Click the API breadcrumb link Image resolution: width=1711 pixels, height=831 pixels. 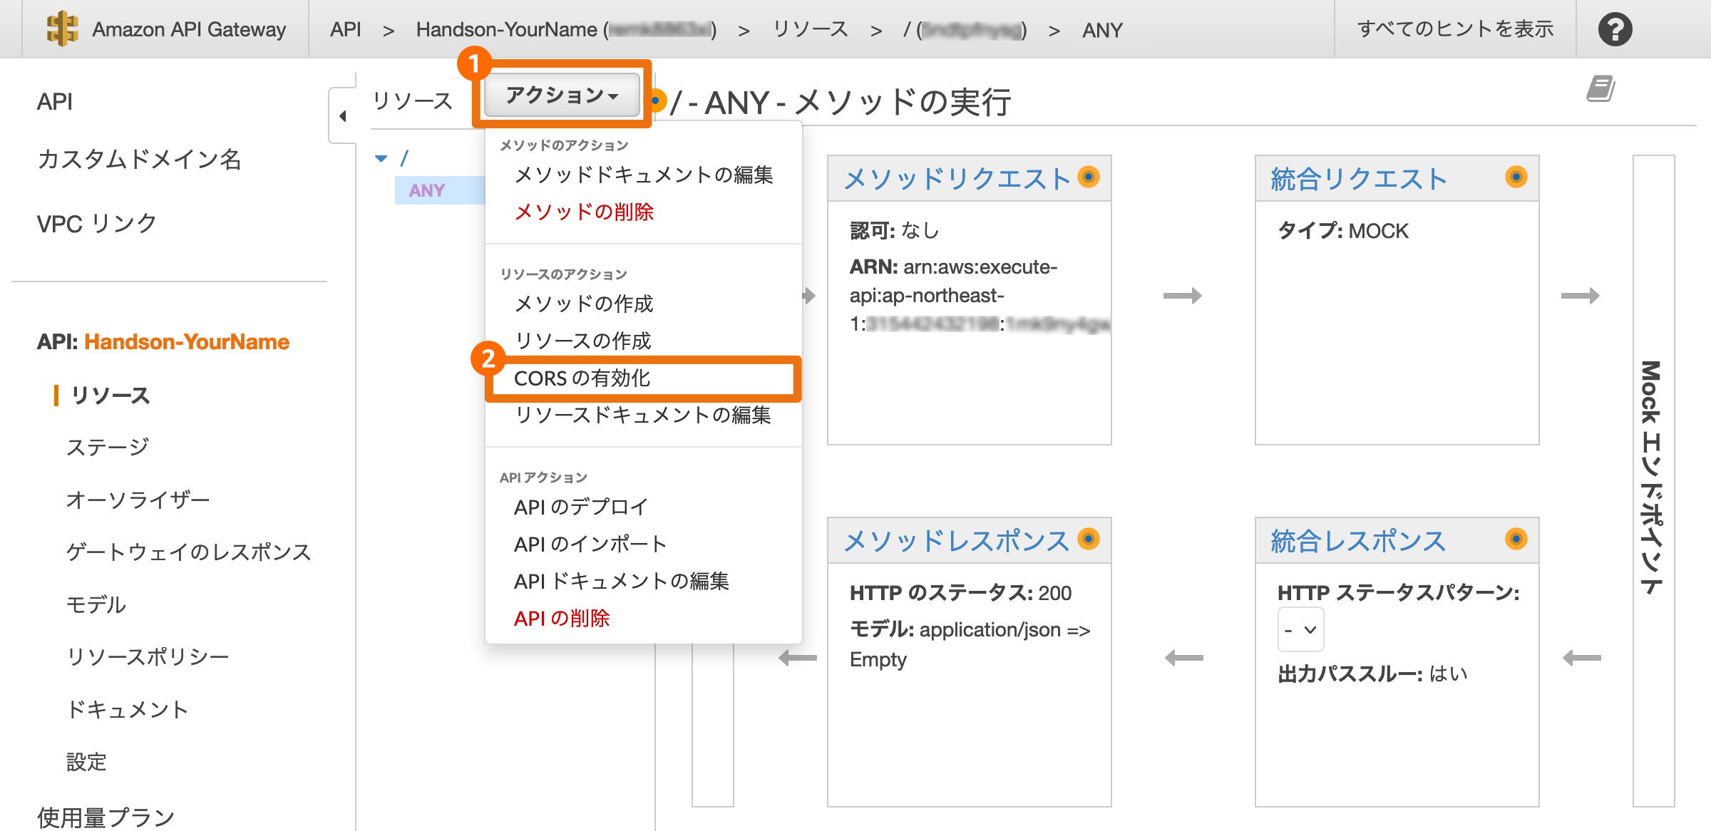[x=346, y=29]
